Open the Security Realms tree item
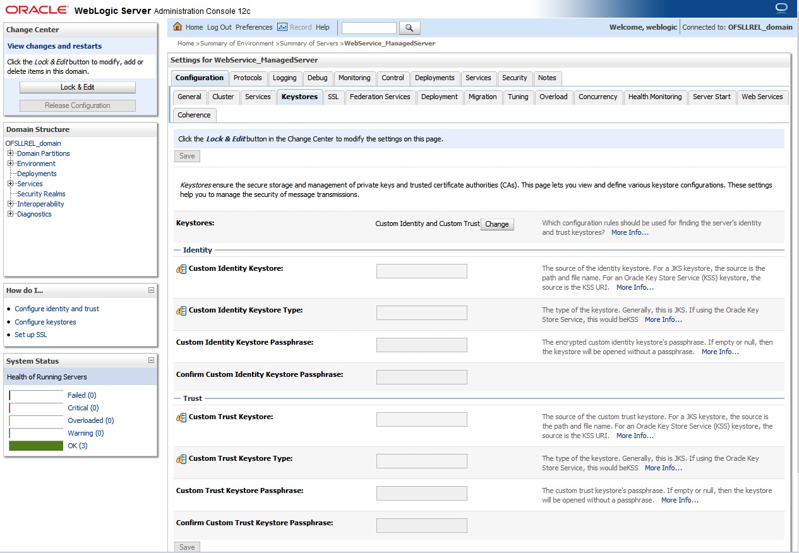The width and height of the screenshot is (799, 553). [41, 194]
